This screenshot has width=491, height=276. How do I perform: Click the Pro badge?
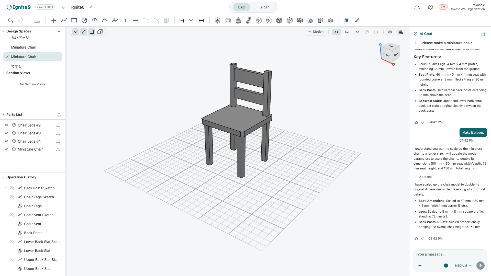click(x=443, y=7)
